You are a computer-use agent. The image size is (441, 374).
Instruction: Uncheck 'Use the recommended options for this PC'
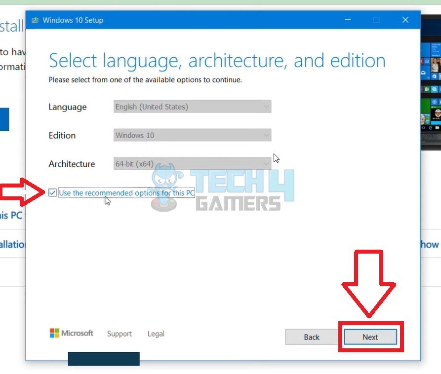[x=52, y=193]
